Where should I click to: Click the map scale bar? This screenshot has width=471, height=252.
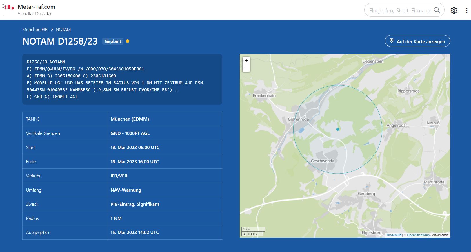point(253,231)
